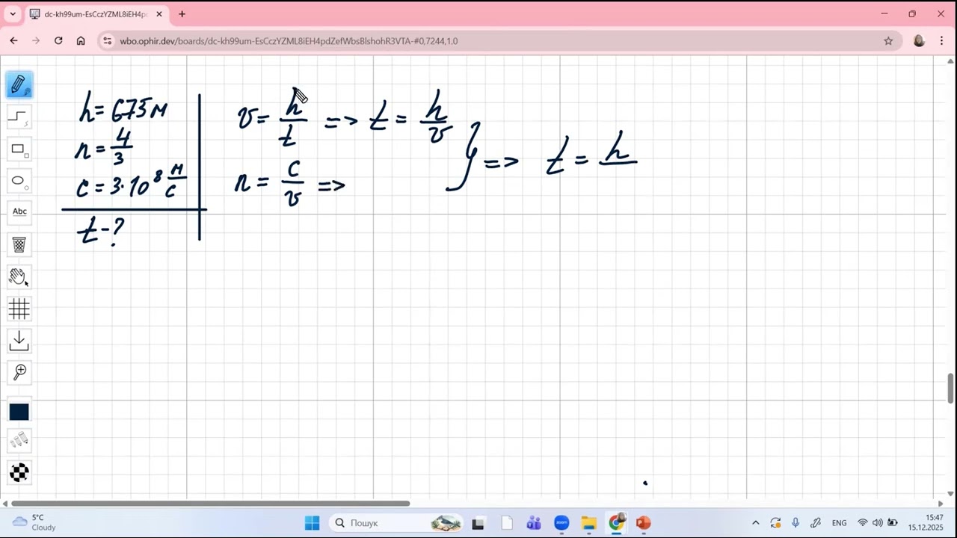Go back in browser history
This screenshot has width=957, height=538.
click(x=13, y=41)
